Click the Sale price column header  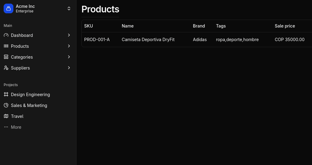[x=285, y=26]
